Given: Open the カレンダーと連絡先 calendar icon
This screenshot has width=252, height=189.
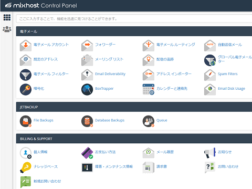Looking at the screenshot, I should [149, 89].
